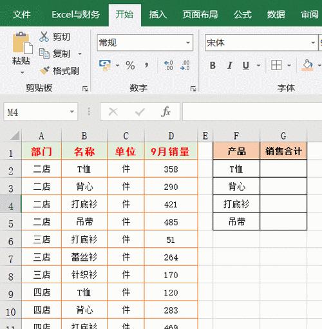Click the 格式刷 Format Painter label
Screen dimensions: 322x329
[66, 71]
